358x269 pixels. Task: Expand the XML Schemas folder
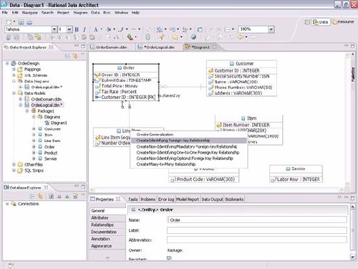coord(14,75)
